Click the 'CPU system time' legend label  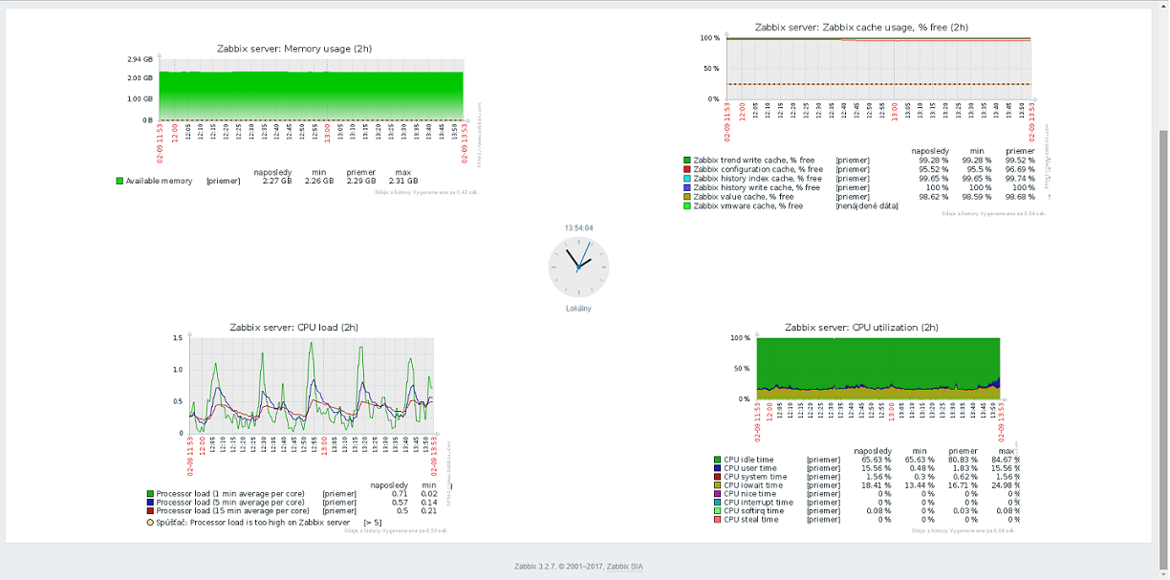pos(755,477)
